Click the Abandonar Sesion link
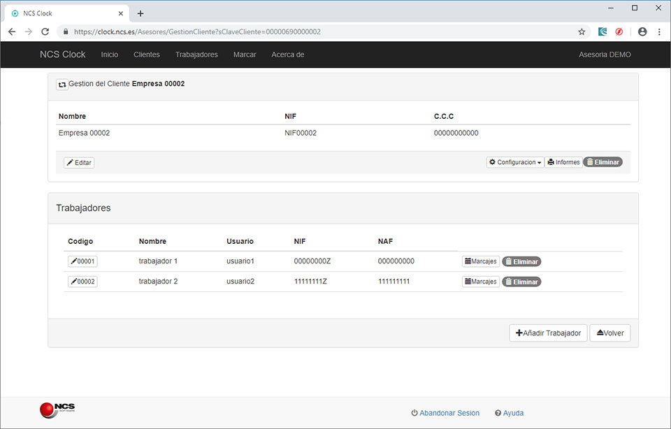 tap(445, 413)
